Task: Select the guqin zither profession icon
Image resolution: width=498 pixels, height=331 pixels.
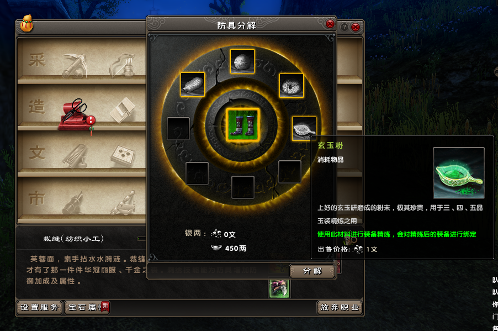Action: point(76,156)
